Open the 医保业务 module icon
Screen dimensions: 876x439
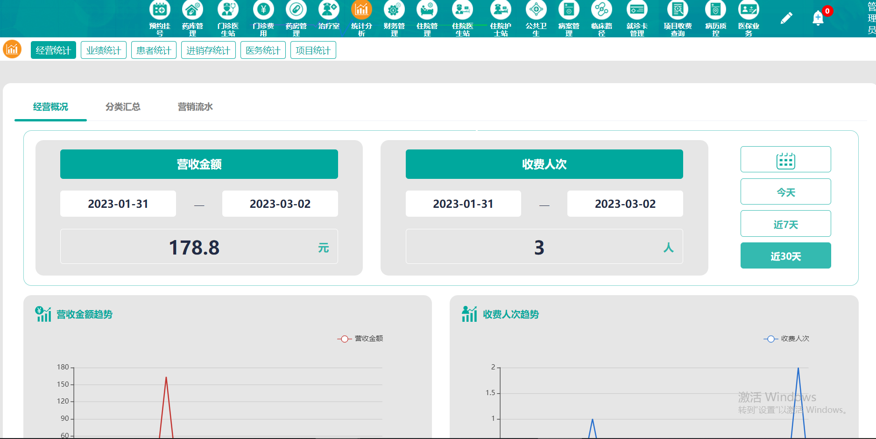(x=749, y=9)
